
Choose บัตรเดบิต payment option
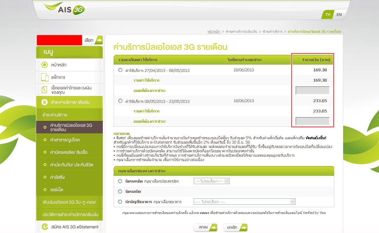pos(120,191)
